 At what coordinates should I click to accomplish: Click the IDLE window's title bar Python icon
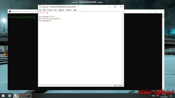[40, 7]
